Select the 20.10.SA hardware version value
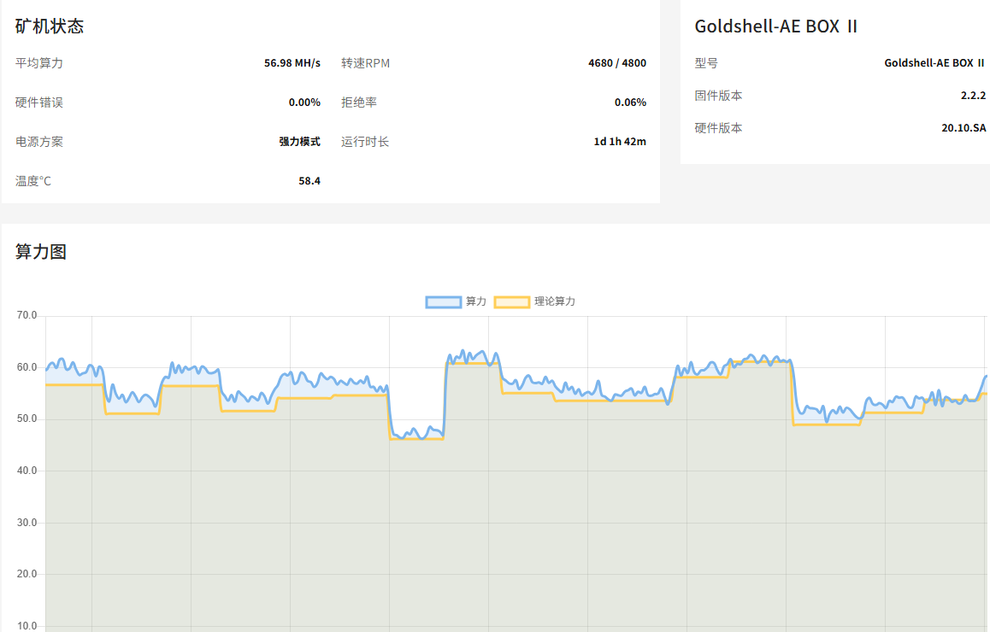Image resolution: width=990 pixels, height=632 pixels. (963, 128)
